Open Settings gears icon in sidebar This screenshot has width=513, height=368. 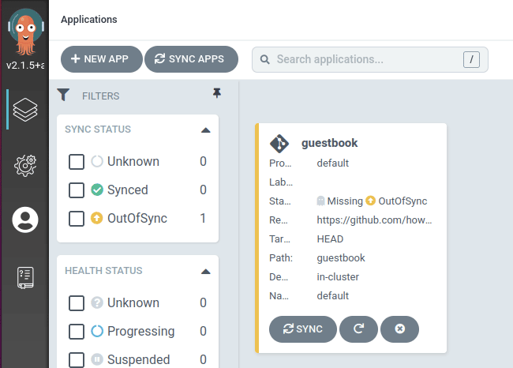pyautogui.click(x=25, y=165)
